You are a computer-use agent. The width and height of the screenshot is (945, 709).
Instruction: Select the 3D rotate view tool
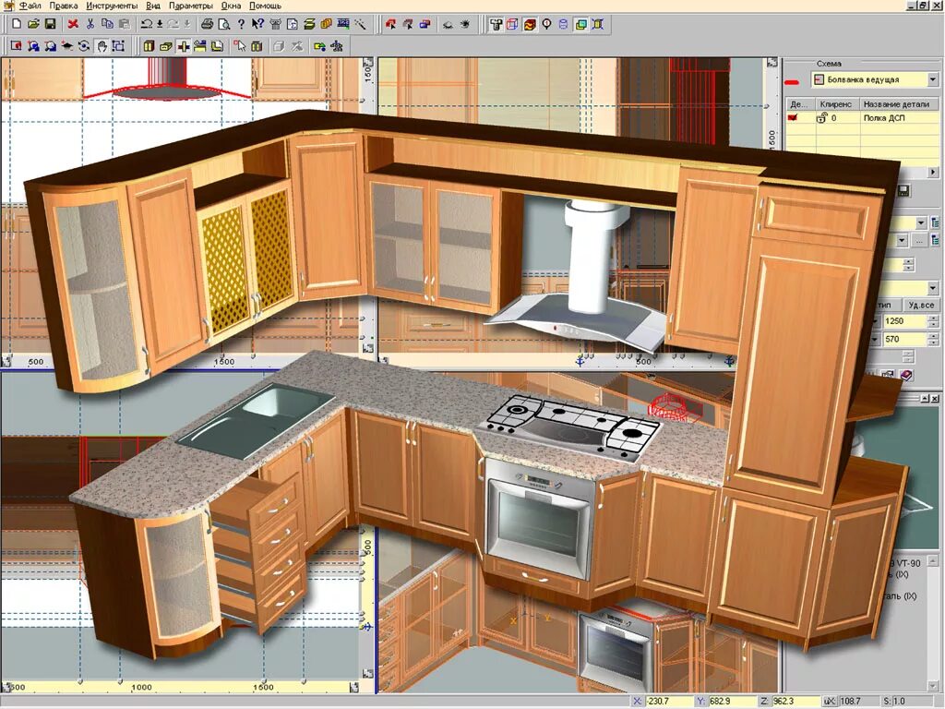(x=84, y=46)
